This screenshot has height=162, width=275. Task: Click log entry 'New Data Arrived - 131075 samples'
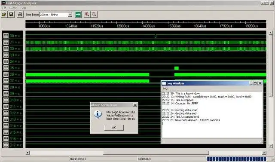click(191, 120)
